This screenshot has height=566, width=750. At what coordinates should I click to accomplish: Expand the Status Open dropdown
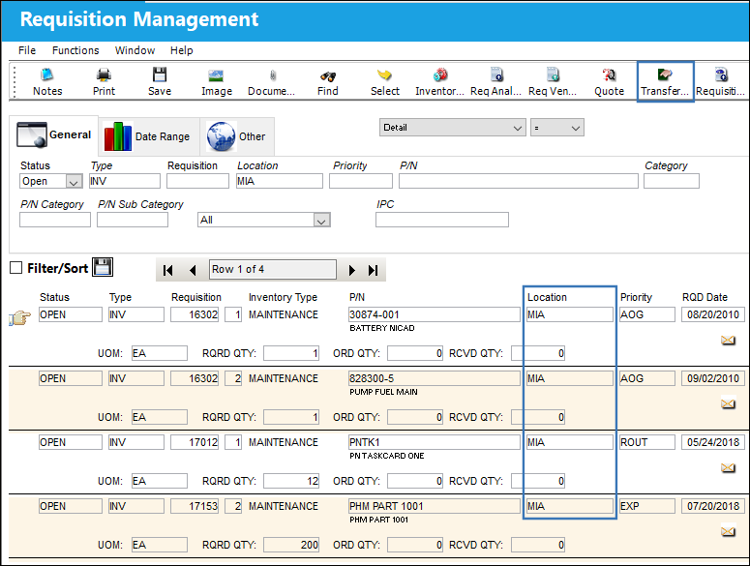click(74, 182)
